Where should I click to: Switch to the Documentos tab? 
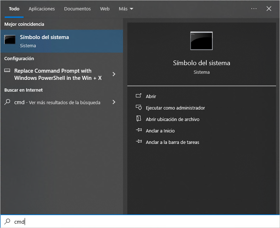[x=77, y=9]
